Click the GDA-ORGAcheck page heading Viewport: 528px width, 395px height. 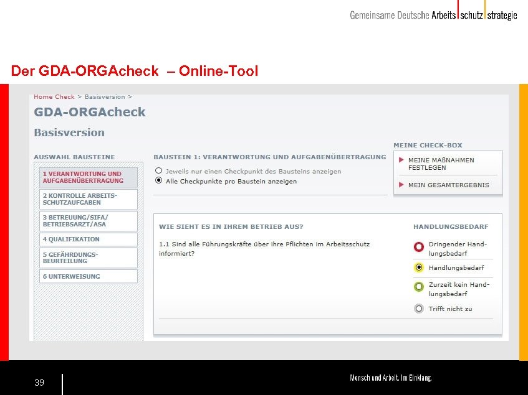click(x=90, y=112)
